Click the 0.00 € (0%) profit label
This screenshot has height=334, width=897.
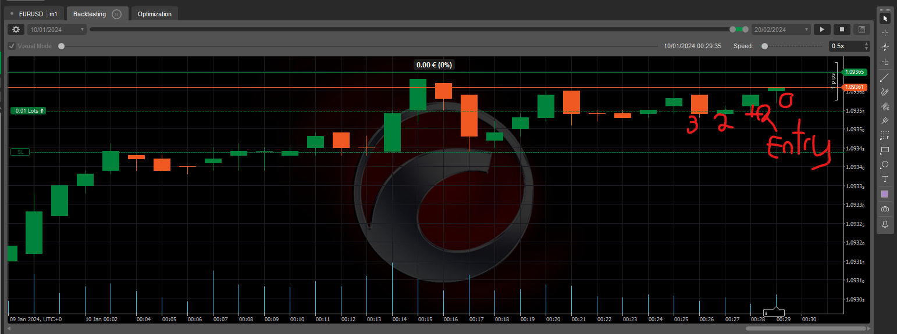[435, 65]
